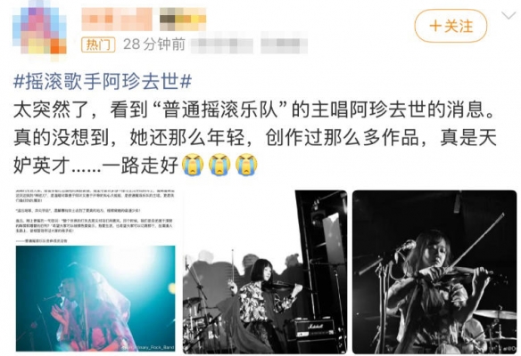Open the middle black-and-white violin photo
Screen dimensions: 521x356
[x=265, y=271]
